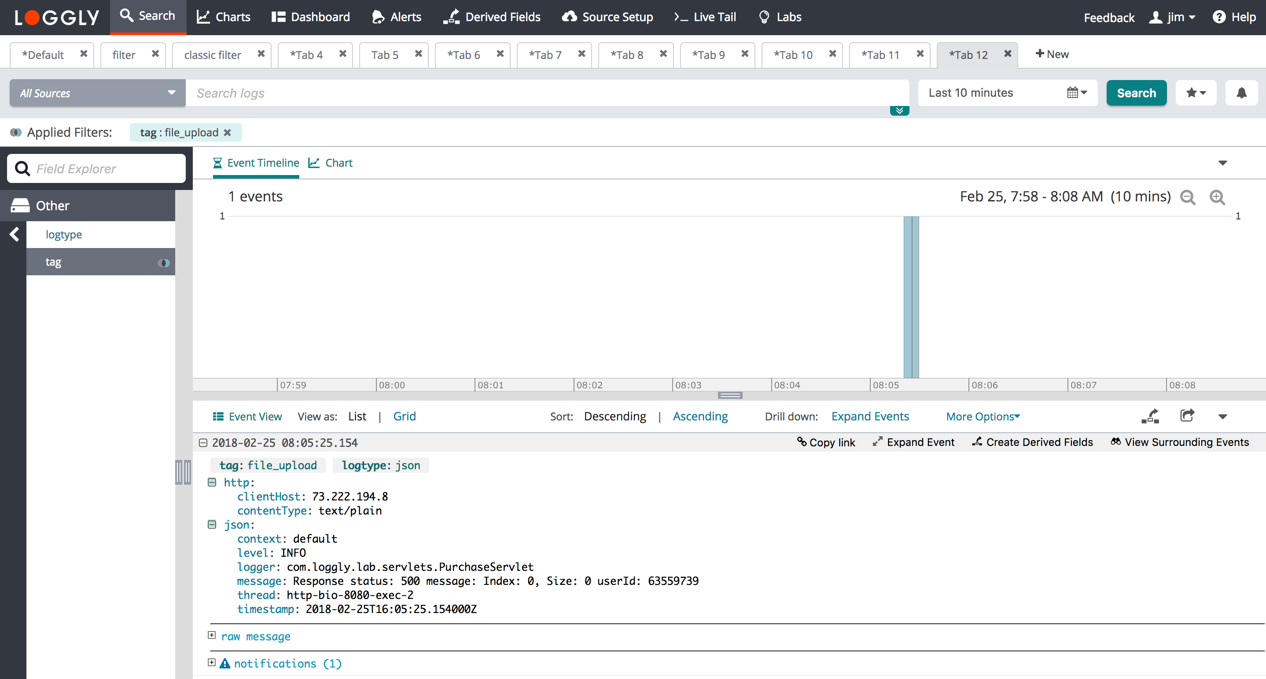Click the zoom out magnifier on timeline

(1187, 197)
